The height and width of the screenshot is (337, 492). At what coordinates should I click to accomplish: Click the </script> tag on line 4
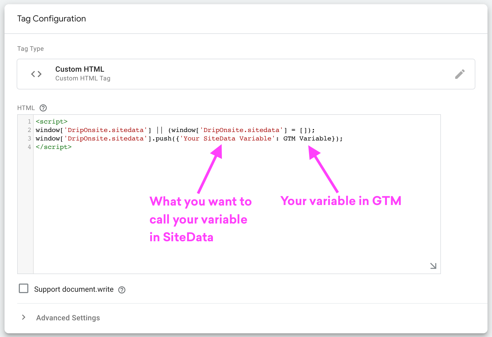coord(53,147)
